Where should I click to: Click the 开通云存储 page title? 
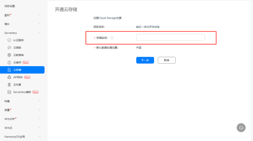(x=66, y=10)
